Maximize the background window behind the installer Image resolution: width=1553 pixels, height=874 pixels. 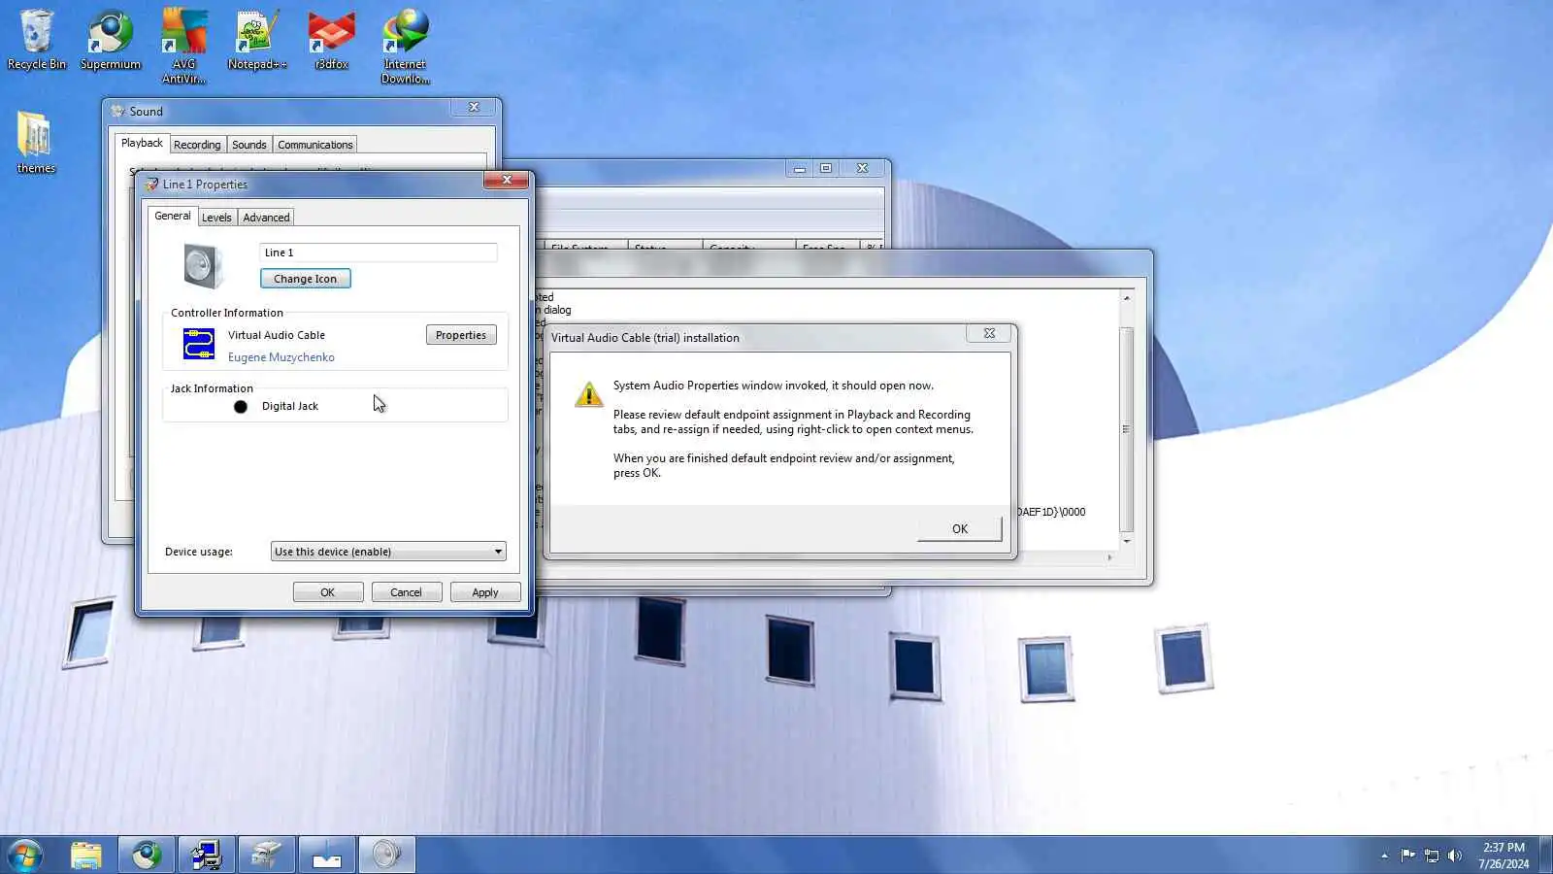click(x=826, y=169)
